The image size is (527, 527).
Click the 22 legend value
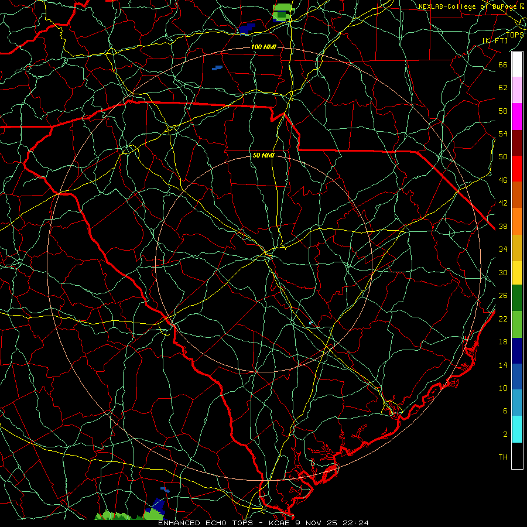[x=503, y=319]
